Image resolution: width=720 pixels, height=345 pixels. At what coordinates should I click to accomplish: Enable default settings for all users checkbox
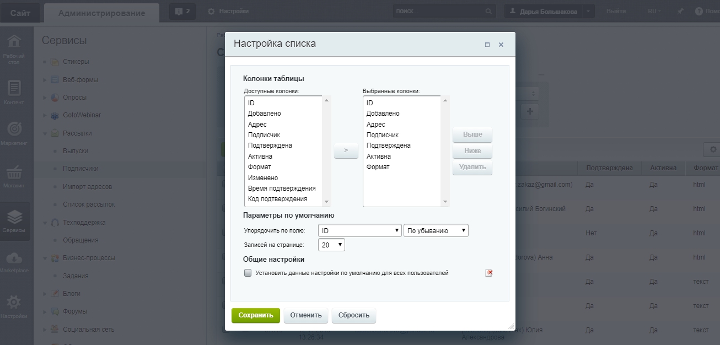tap(248, 273)
